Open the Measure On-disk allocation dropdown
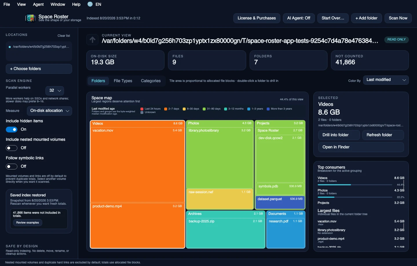 point(50,111)
